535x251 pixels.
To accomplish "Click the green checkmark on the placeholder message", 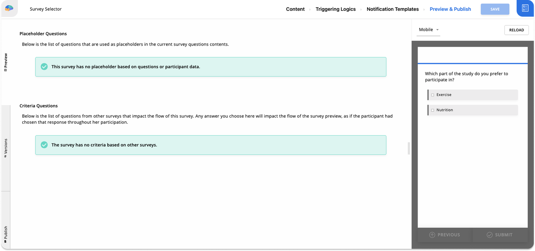I will 44,67.
